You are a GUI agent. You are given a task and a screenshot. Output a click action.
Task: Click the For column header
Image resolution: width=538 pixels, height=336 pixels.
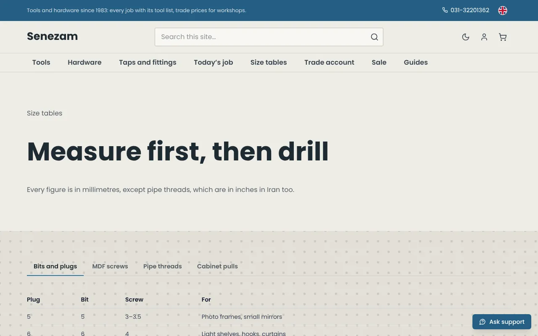point(206,299)
